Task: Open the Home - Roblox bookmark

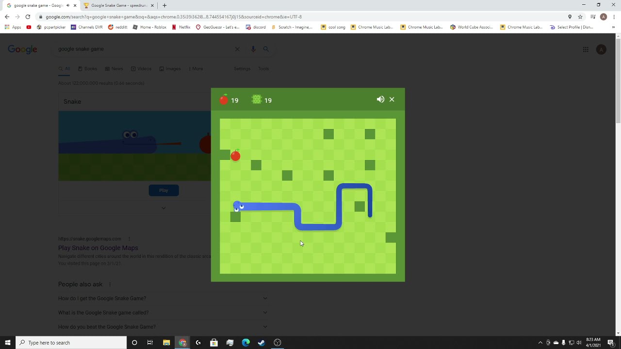Action: pos(149,27)
